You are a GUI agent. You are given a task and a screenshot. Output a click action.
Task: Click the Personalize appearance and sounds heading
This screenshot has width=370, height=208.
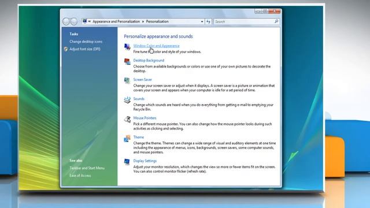[x=158, y=36]
